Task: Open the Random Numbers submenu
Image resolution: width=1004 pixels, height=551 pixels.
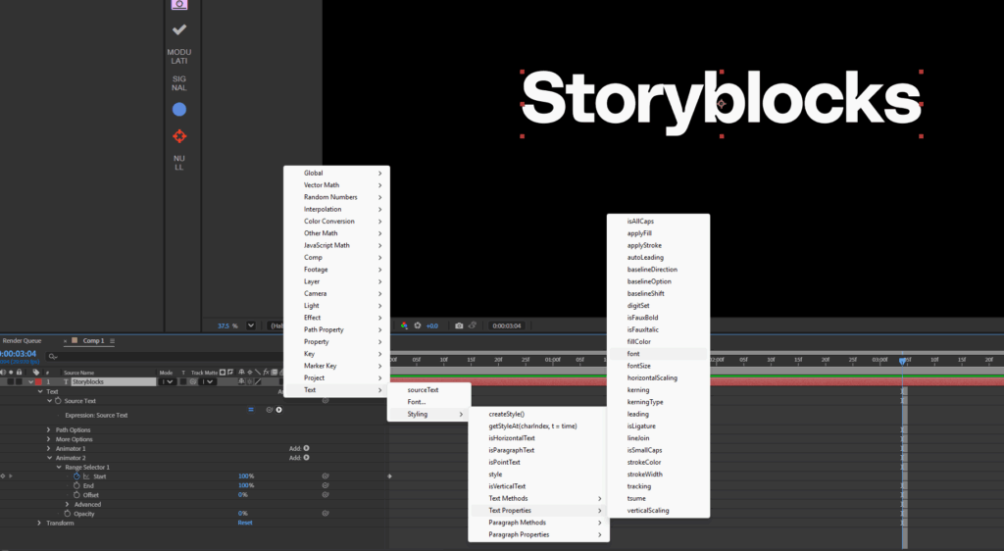Action: [337, 197]
